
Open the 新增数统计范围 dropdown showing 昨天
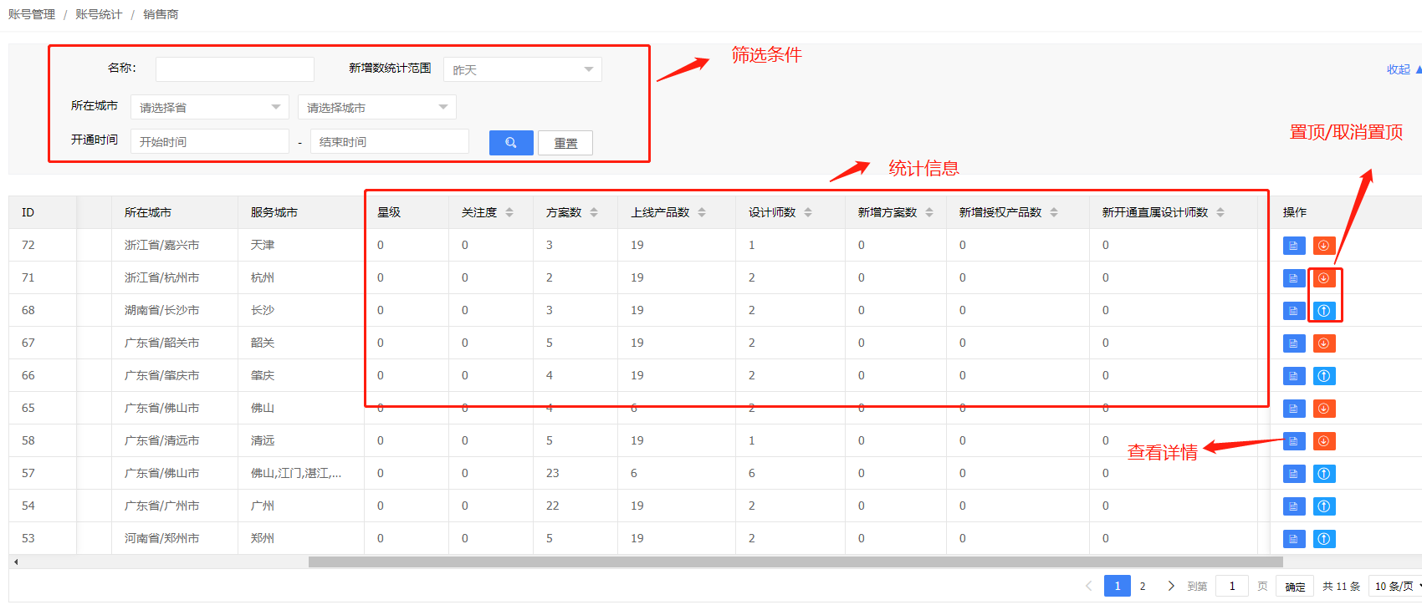522,70
